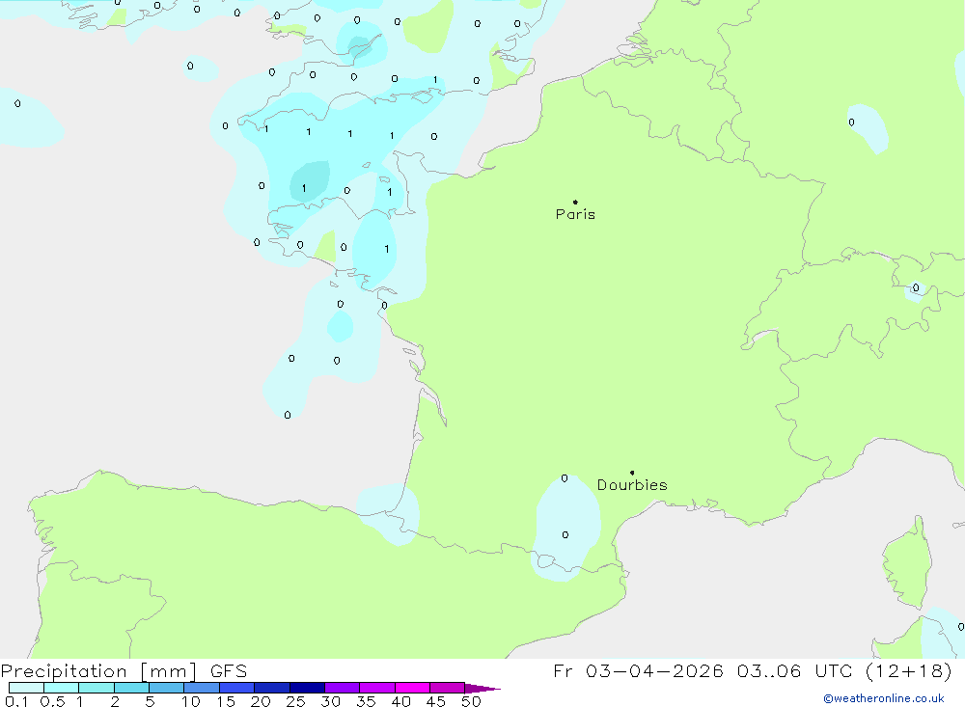The image size is (965, 707).
Task: Click the Dourbies city label
Action: click(x=632, y=485)
